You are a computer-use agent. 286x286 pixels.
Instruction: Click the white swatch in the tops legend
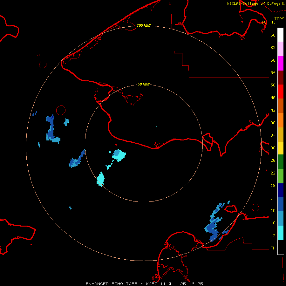281,35
